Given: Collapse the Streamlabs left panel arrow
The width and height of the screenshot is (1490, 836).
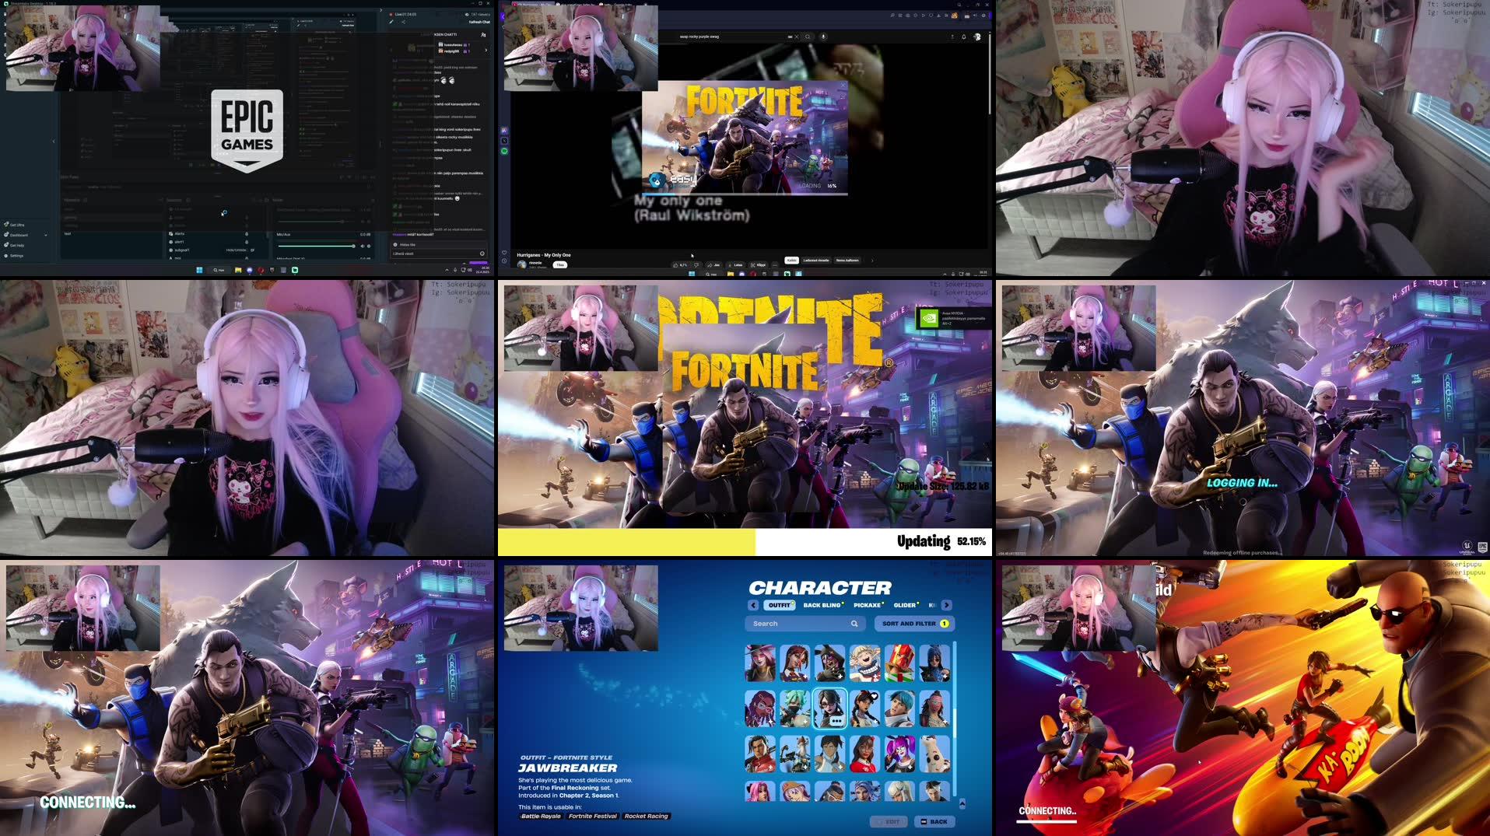Looking at the screenshot, I should click(54, 142).
